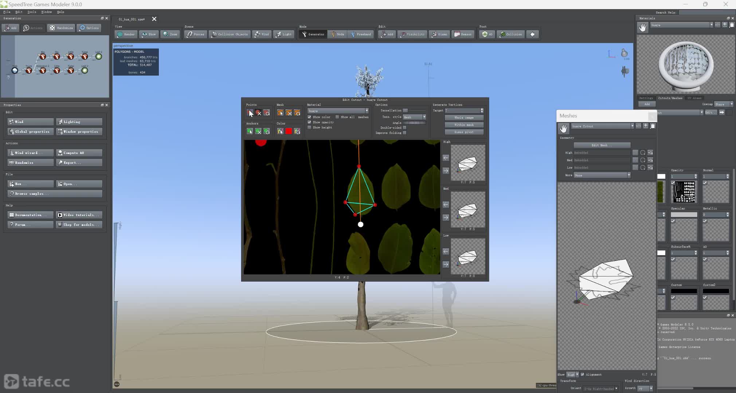This screenshot has height=393, width=736.
Task: Click the reset color icon under Color
Action: [x=297, y=131]
